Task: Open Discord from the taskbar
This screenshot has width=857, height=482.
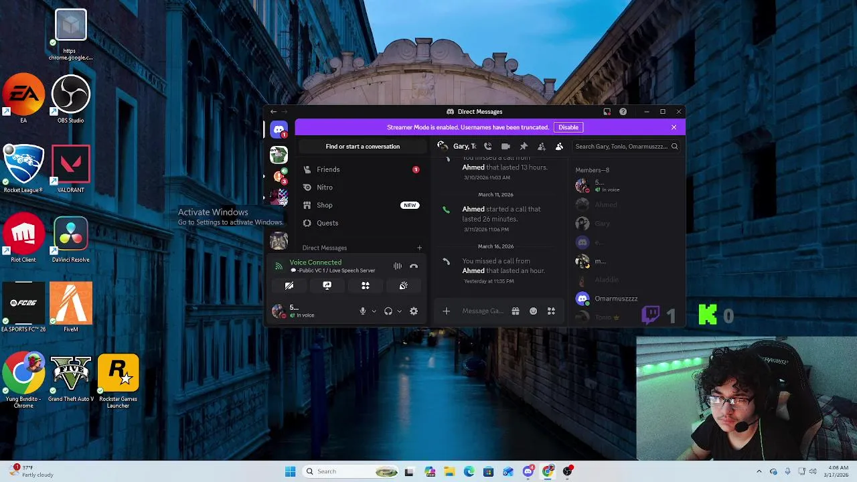Action: click(528, 471)
